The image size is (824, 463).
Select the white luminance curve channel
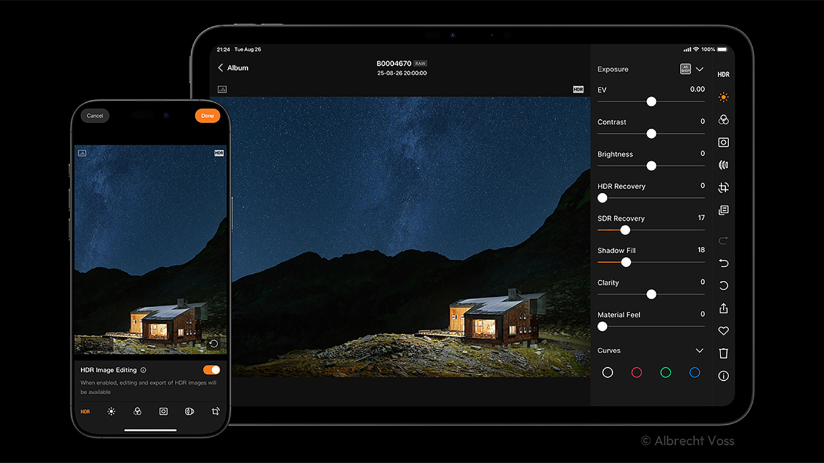(x=607, y=373)
